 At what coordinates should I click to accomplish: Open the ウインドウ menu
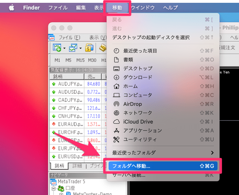pos(143,8)
